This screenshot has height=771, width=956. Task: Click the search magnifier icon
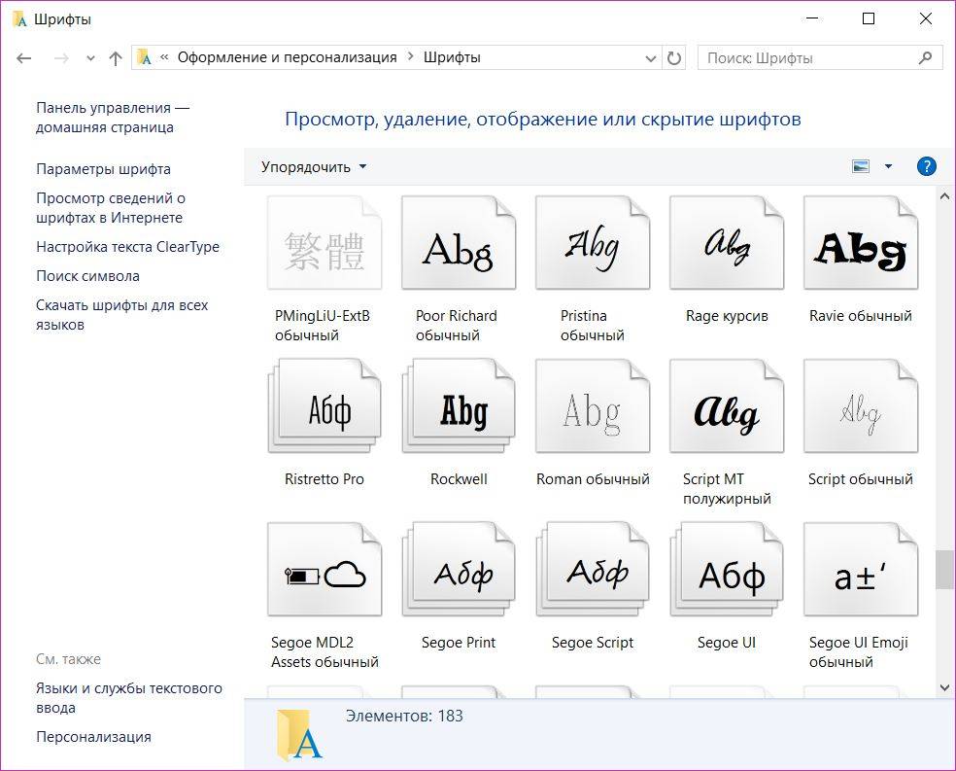click(926, 58)
